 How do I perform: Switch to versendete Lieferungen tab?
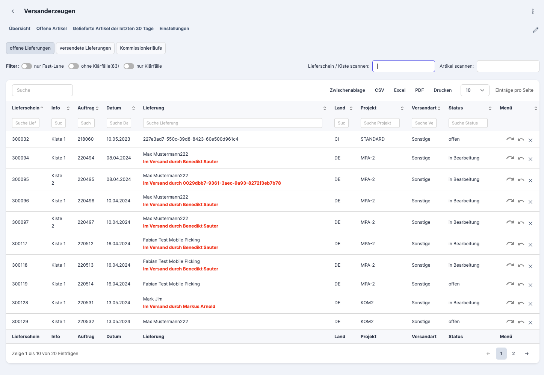tap(85, 48)
